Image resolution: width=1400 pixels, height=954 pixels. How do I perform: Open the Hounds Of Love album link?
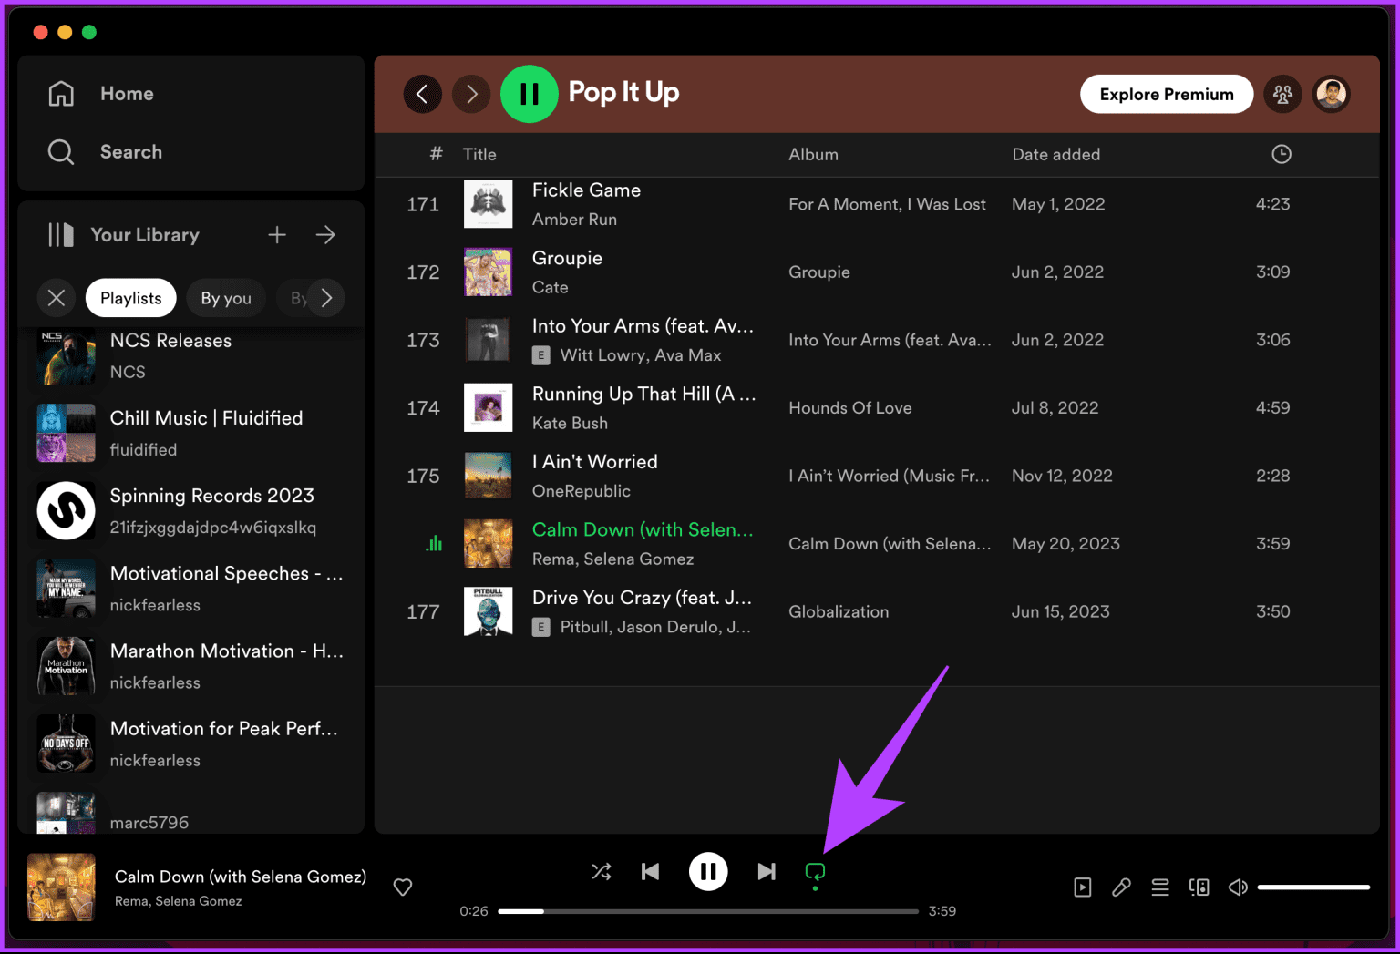850,408
